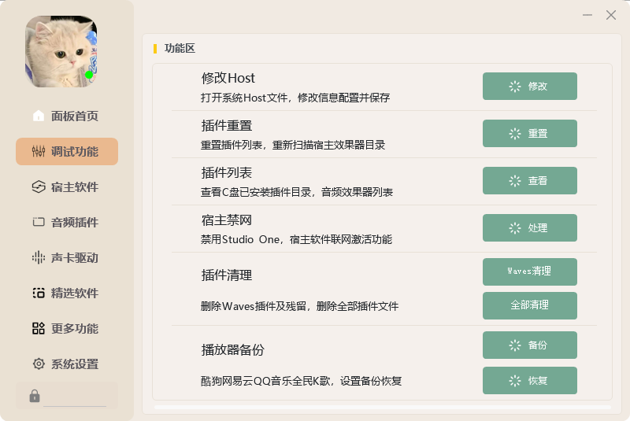This screenshot has height=421, width=630.
Task: Click 查看 to view plugin list
Action: [529, 181]
